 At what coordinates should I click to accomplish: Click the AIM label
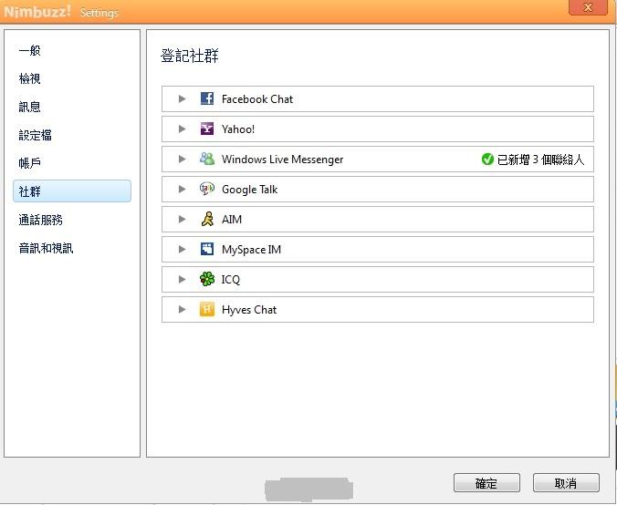click(x=232, y=220)
